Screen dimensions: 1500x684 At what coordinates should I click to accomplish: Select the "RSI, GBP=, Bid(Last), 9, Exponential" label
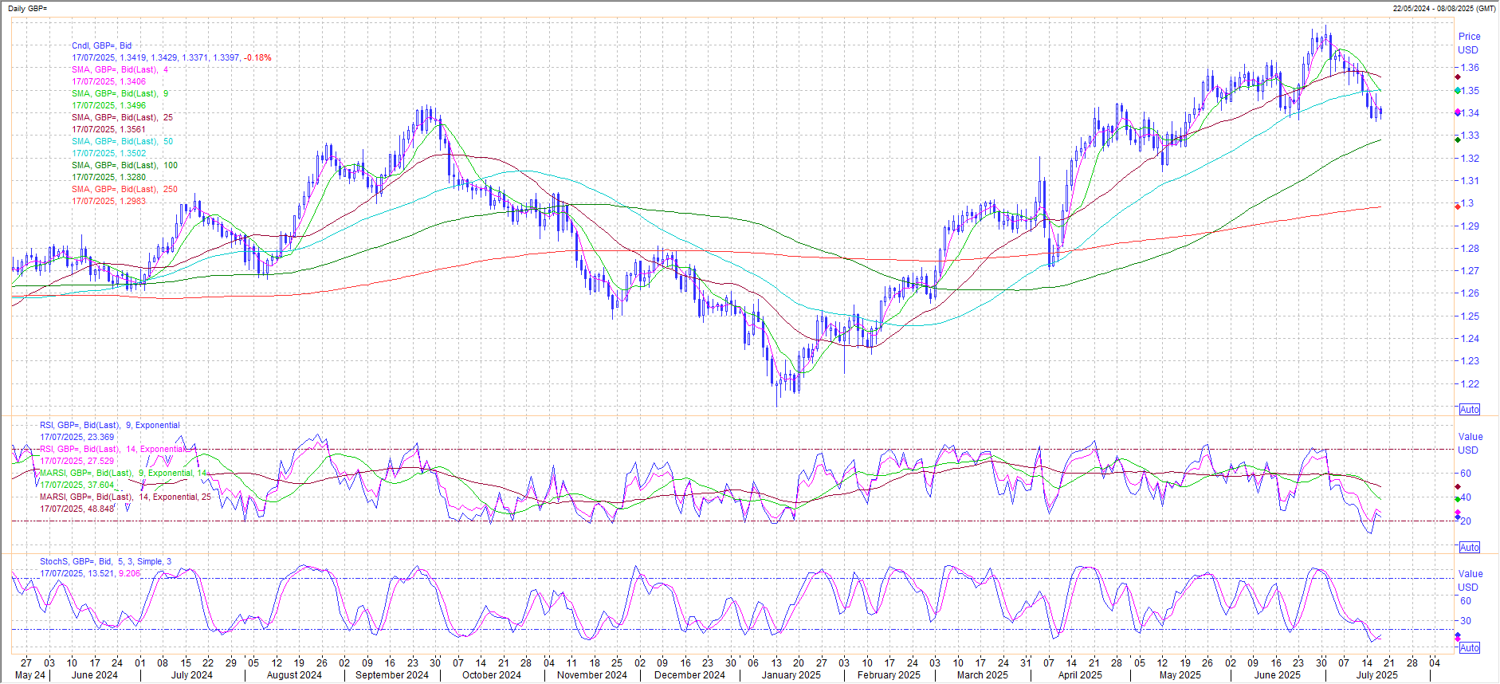(110, 425)
